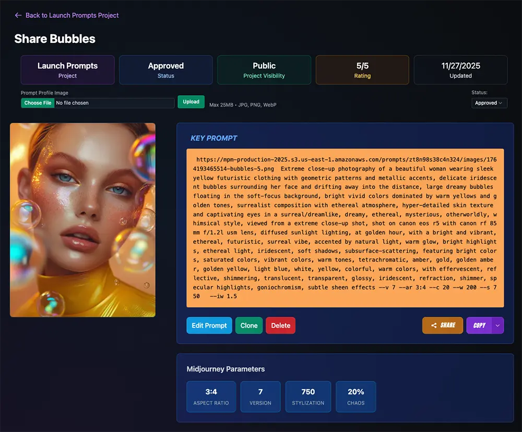Delete the Bubbles prompt
The image size is (522, 432).
pyautogui.click(x=280, y=325)
